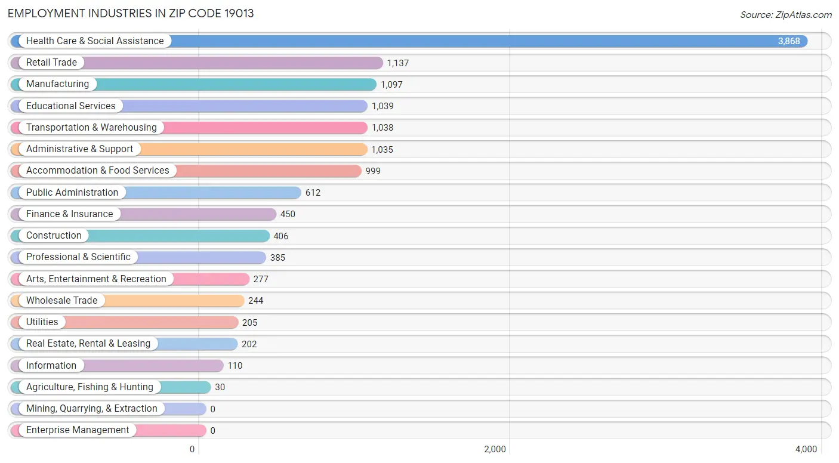Select the Construction bar label

coord(54,236)
